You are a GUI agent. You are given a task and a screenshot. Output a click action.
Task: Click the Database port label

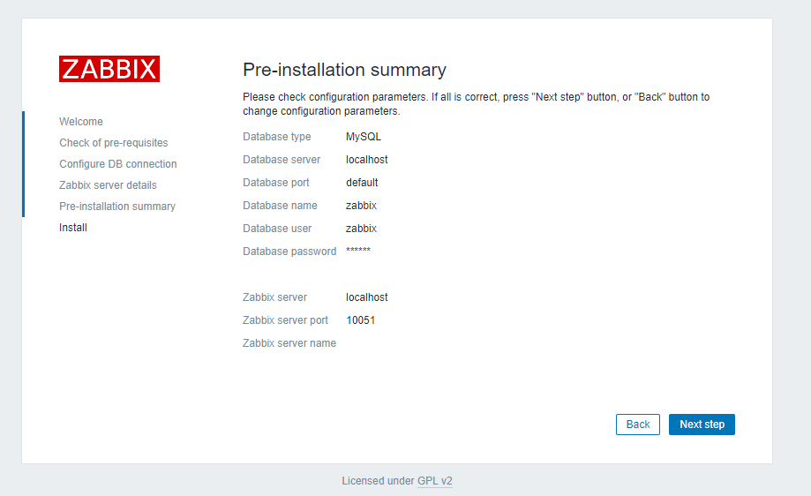pos(275,183)
